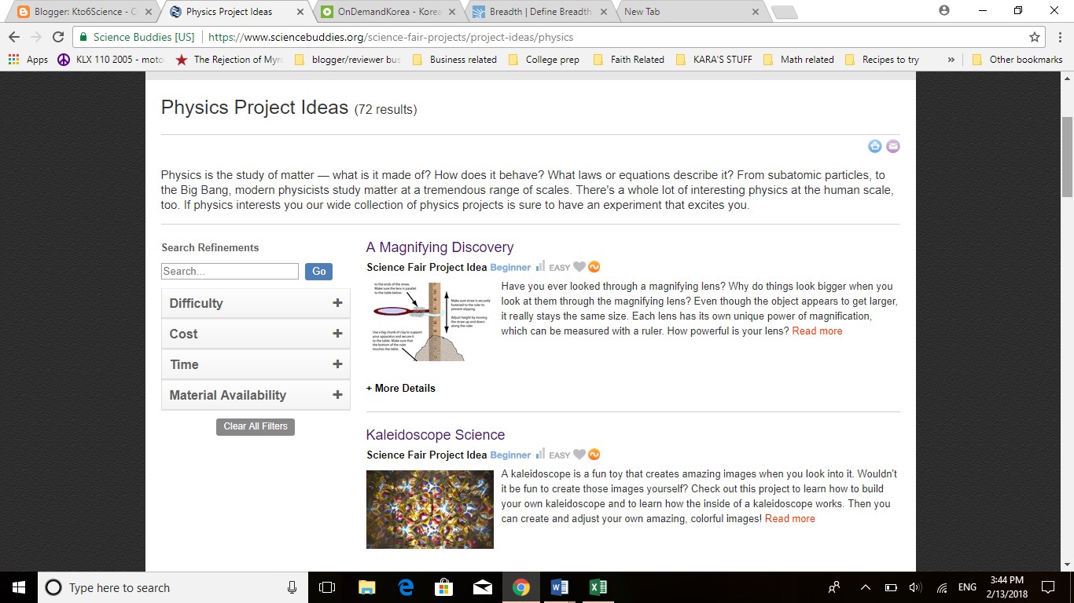Open the A Magnifying Discovery project title
This screenshot has height=603, width=1074.
pos(440,247)
